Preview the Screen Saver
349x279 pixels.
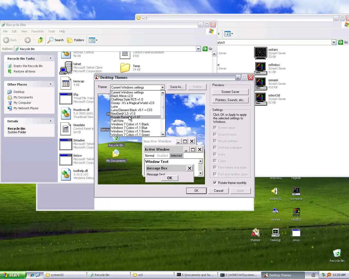tap(230, 92)
